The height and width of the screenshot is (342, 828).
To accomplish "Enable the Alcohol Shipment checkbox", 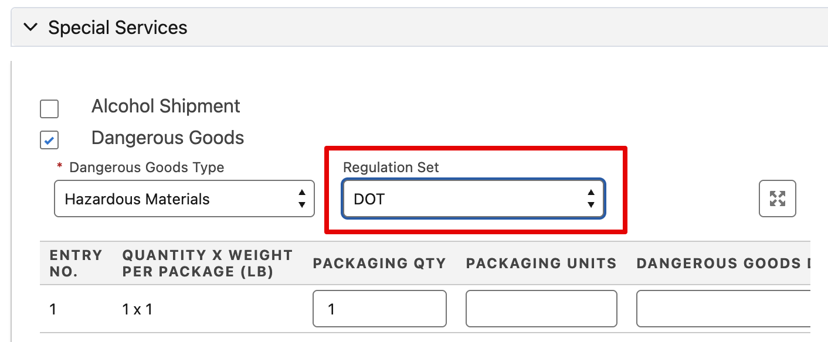I will 49,108.
